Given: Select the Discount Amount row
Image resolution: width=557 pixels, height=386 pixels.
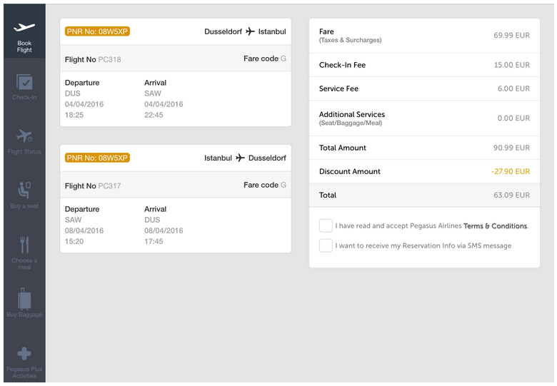Looking at the screenshot, I should pos(424,171).
